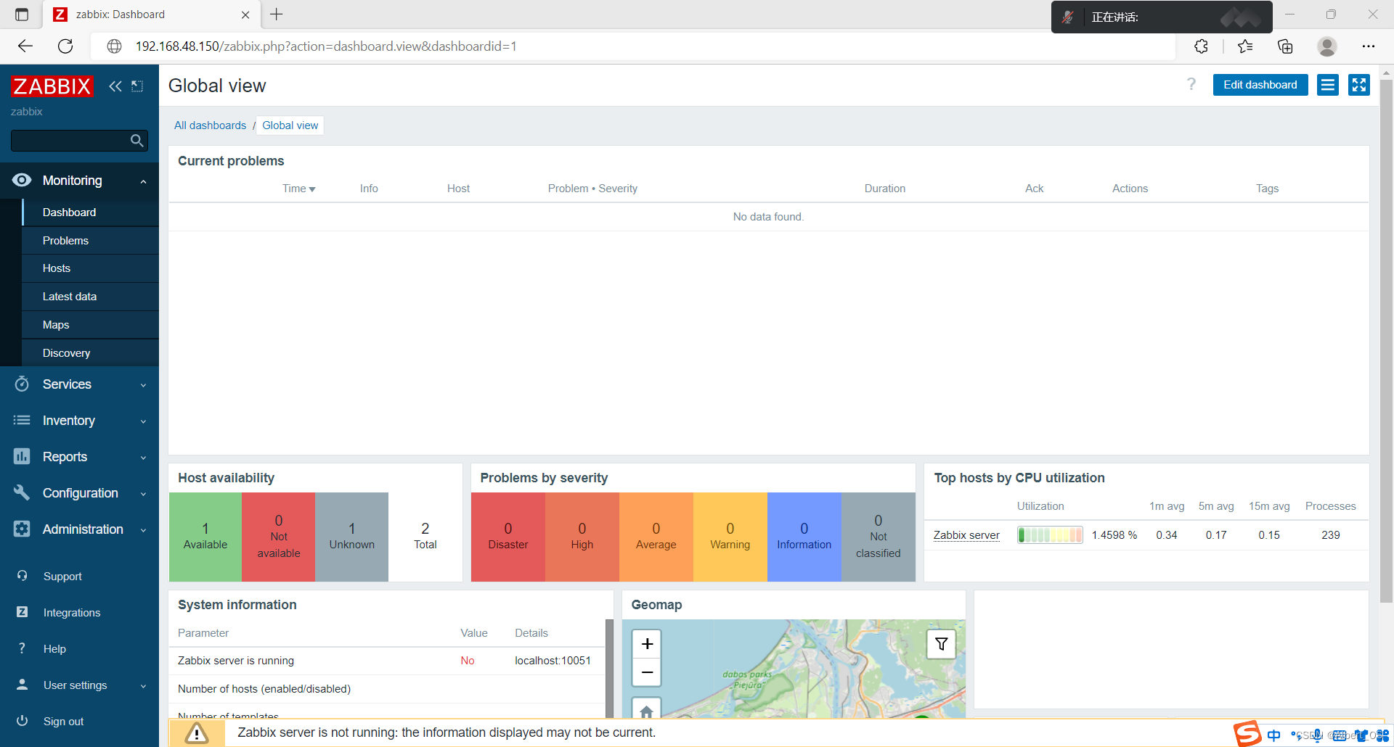The width and height of the screenshot is (1394, 747).
Task: Hide the sidebar using the square icon
Action: click(x=137, y=86)
